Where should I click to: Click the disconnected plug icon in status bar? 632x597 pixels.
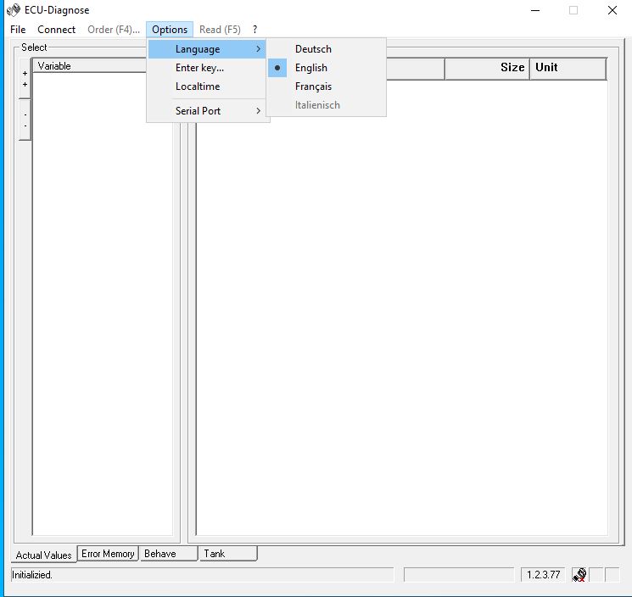[x=579, y=574]
